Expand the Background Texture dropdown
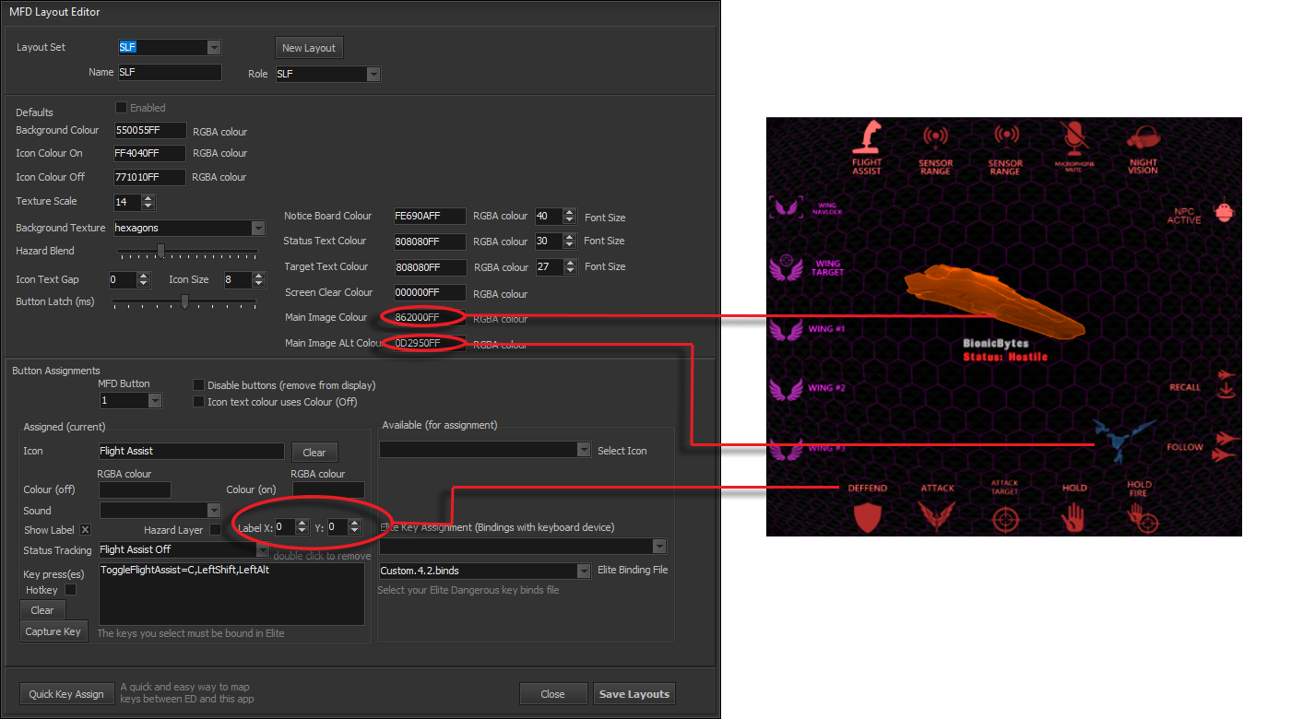The height and width of the screenshot is (719, 1291). point(258,228)
